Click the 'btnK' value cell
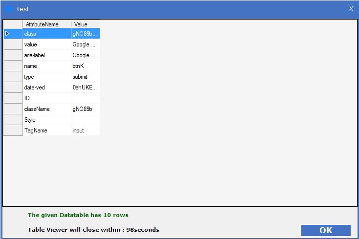The width and height of the screenshot is (359, 239). (x=85, y=66)
